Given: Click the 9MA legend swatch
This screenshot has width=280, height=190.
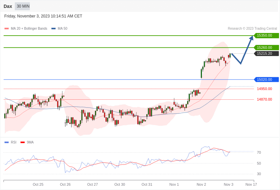Looking at the screenshot, I should point(23,142).
